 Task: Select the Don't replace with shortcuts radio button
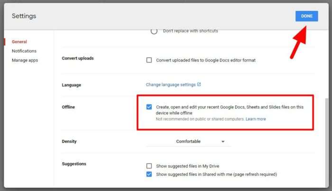tap(154, 31)
